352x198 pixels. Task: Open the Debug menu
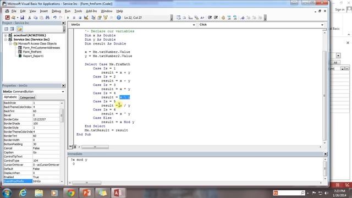56,11
